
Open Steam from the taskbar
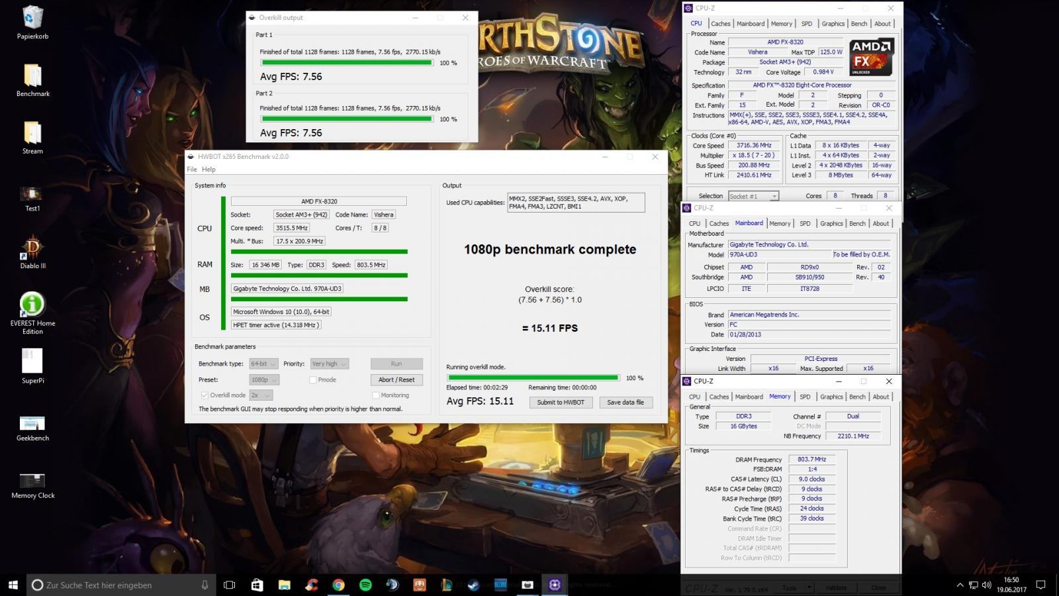(474, 585)
